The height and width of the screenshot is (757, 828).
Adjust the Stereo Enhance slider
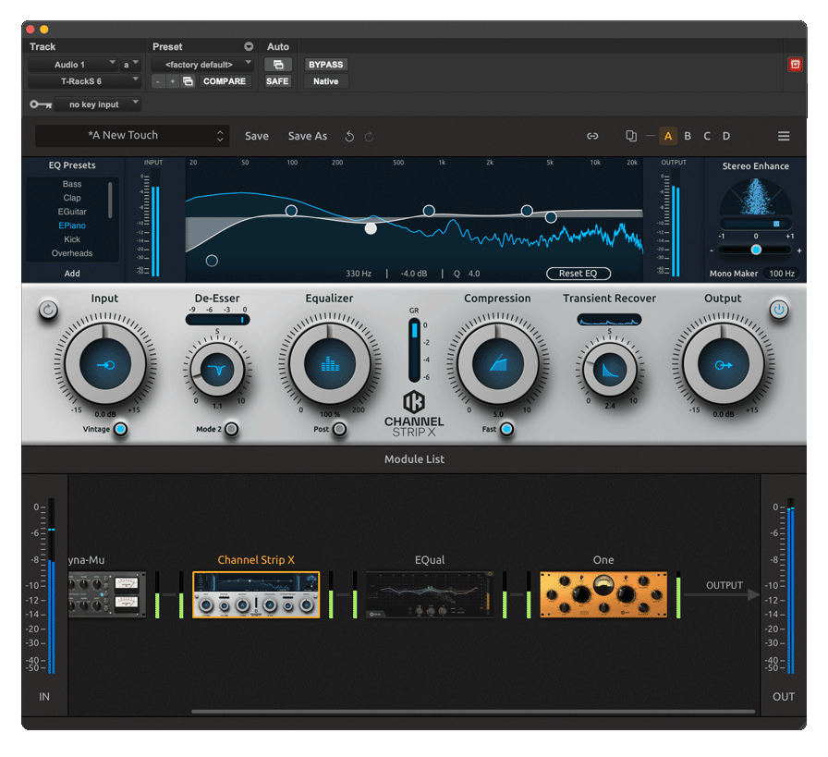click(x=755, y=250)
